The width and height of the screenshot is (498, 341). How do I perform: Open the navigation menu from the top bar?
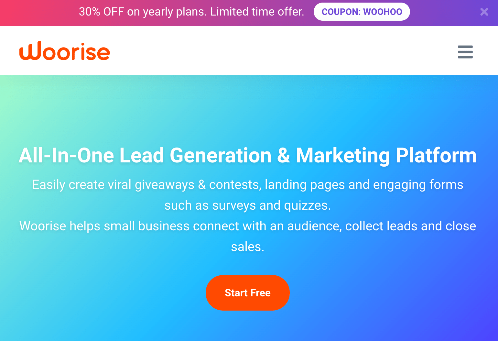465,52
